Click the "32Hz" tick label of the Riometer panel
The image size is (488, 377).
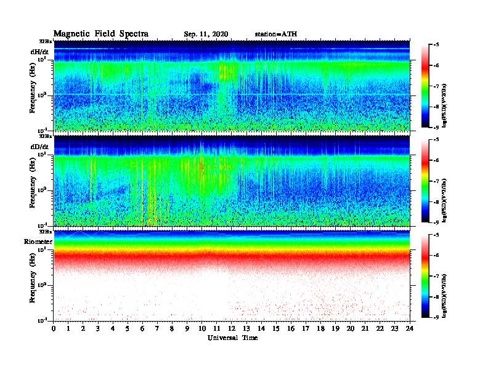coord(45,232)
